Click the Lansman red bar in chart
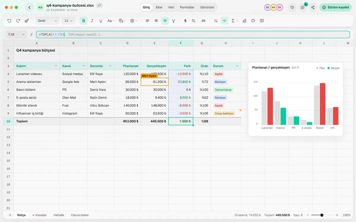Image resolution: width=356 pixels, height=222 pixels. 270,106
